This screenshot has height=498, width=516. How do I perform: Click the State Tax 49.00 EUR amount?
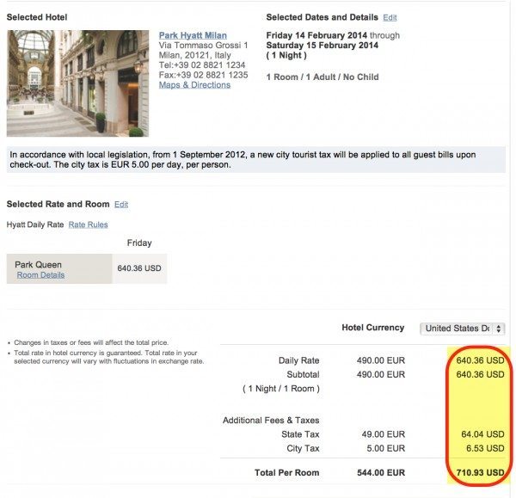click(383, 434)
